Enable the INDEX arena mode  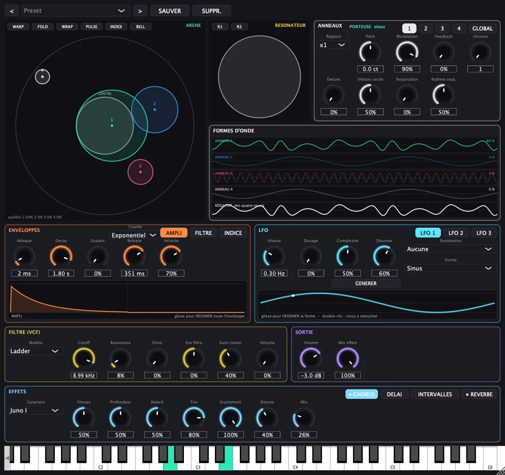click(116, 27)
